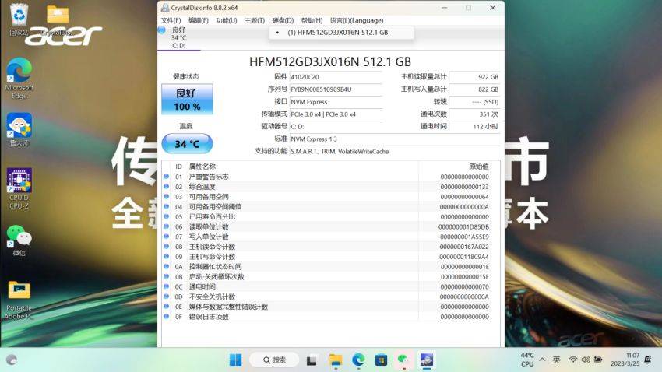This screenshot has width=662, height=372.
Task: Click the status dot for attribute 02
Action: (x=167, y=187)
